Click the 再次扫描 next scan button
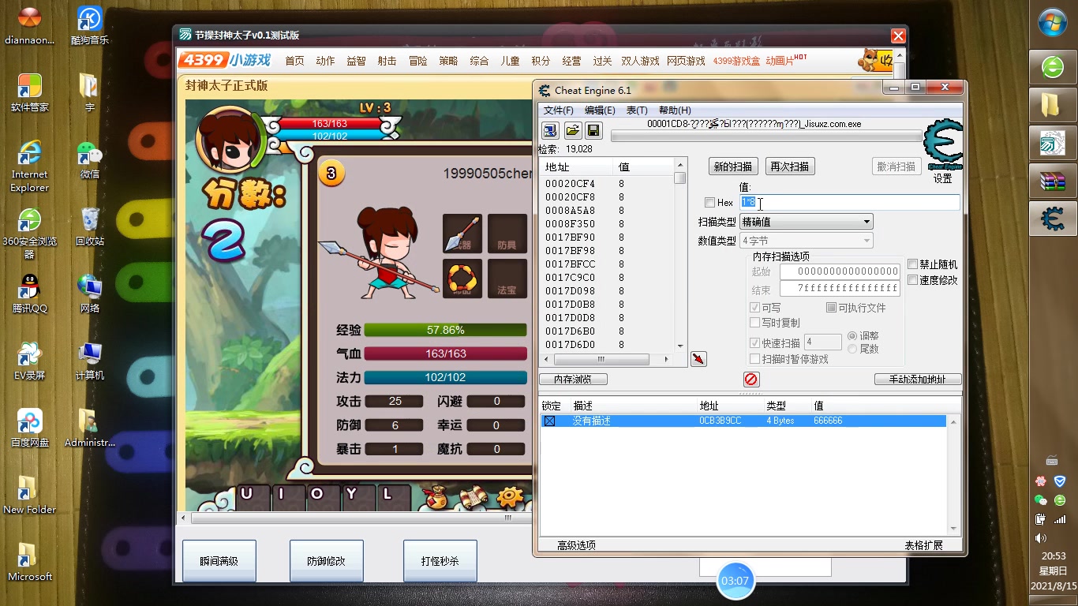This screenshot has width=1078, height=606. coord(790,166)
